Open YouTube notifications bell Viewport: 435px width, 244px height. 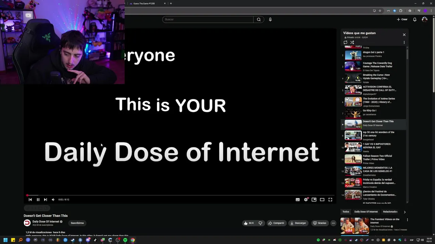coord(415,19)
